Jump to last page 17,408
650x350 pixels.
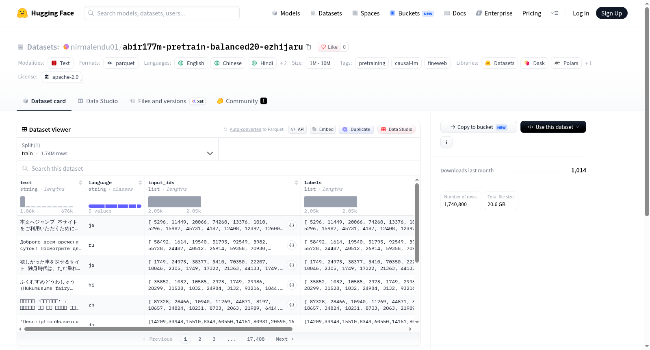click(256, 339)
